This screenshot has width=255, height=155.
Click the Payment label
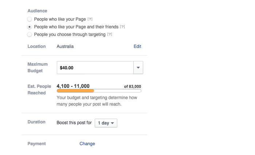[x=36, y=144]
